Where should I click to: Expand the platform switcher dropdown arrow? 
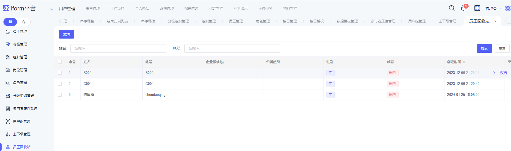point(52,9)
